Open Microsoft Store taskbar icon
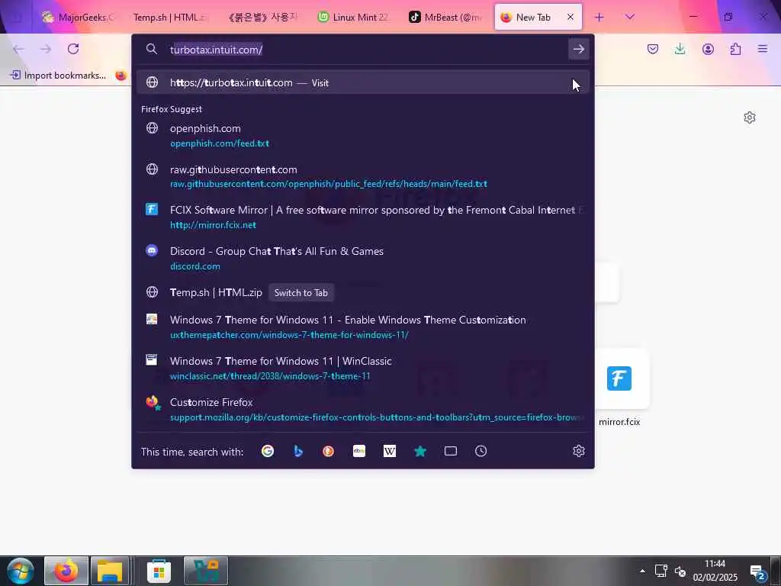Screen dimensions: 781x586 point(159,571)
